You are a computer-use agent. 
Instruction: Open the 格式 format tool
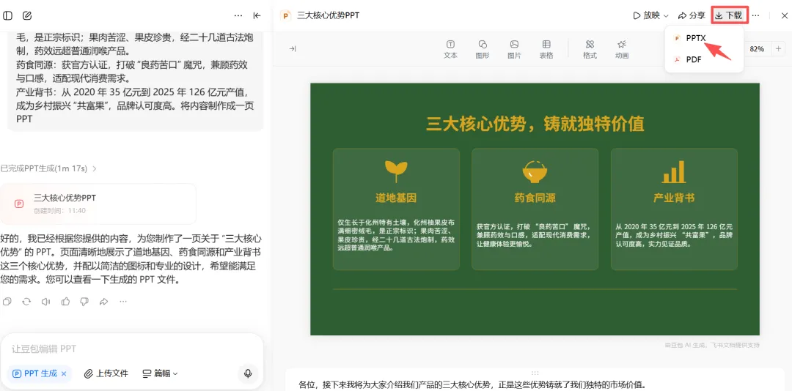[590, 50]
